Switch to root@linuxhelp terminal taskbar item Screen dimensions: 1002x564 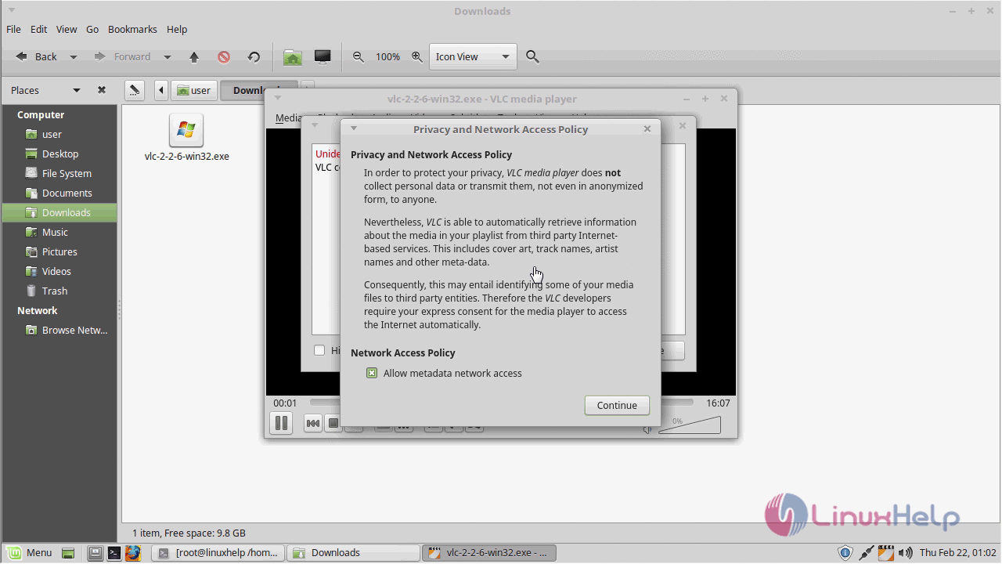(218, 552)
